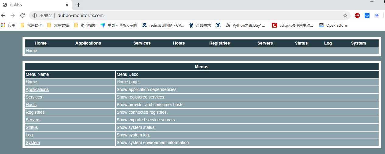
Task: Open the site security info icon
Action: [35, 15]
